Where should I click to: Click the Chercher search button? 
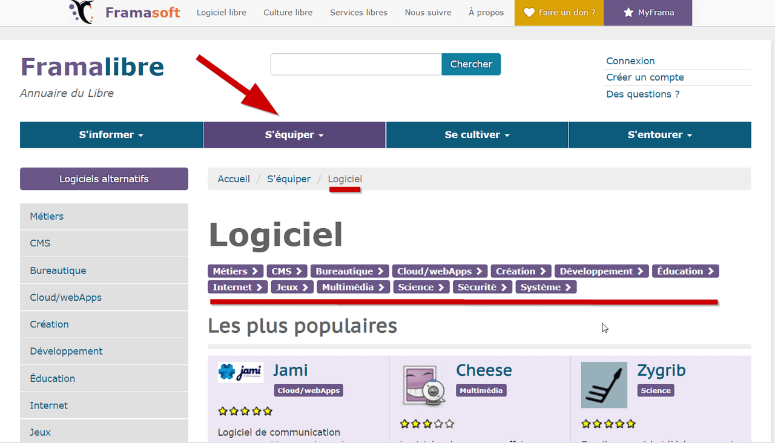471,64
